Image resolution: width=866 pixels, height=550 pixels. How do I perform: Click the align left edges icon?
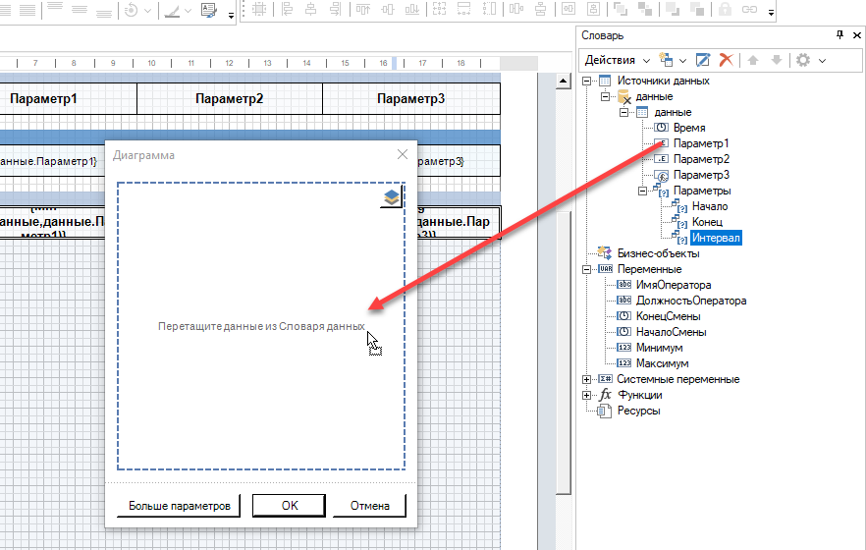click(x=287, y=9)
